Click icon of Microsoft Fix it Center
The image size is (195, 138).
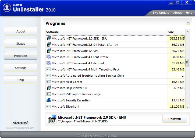tap(49, 82)
